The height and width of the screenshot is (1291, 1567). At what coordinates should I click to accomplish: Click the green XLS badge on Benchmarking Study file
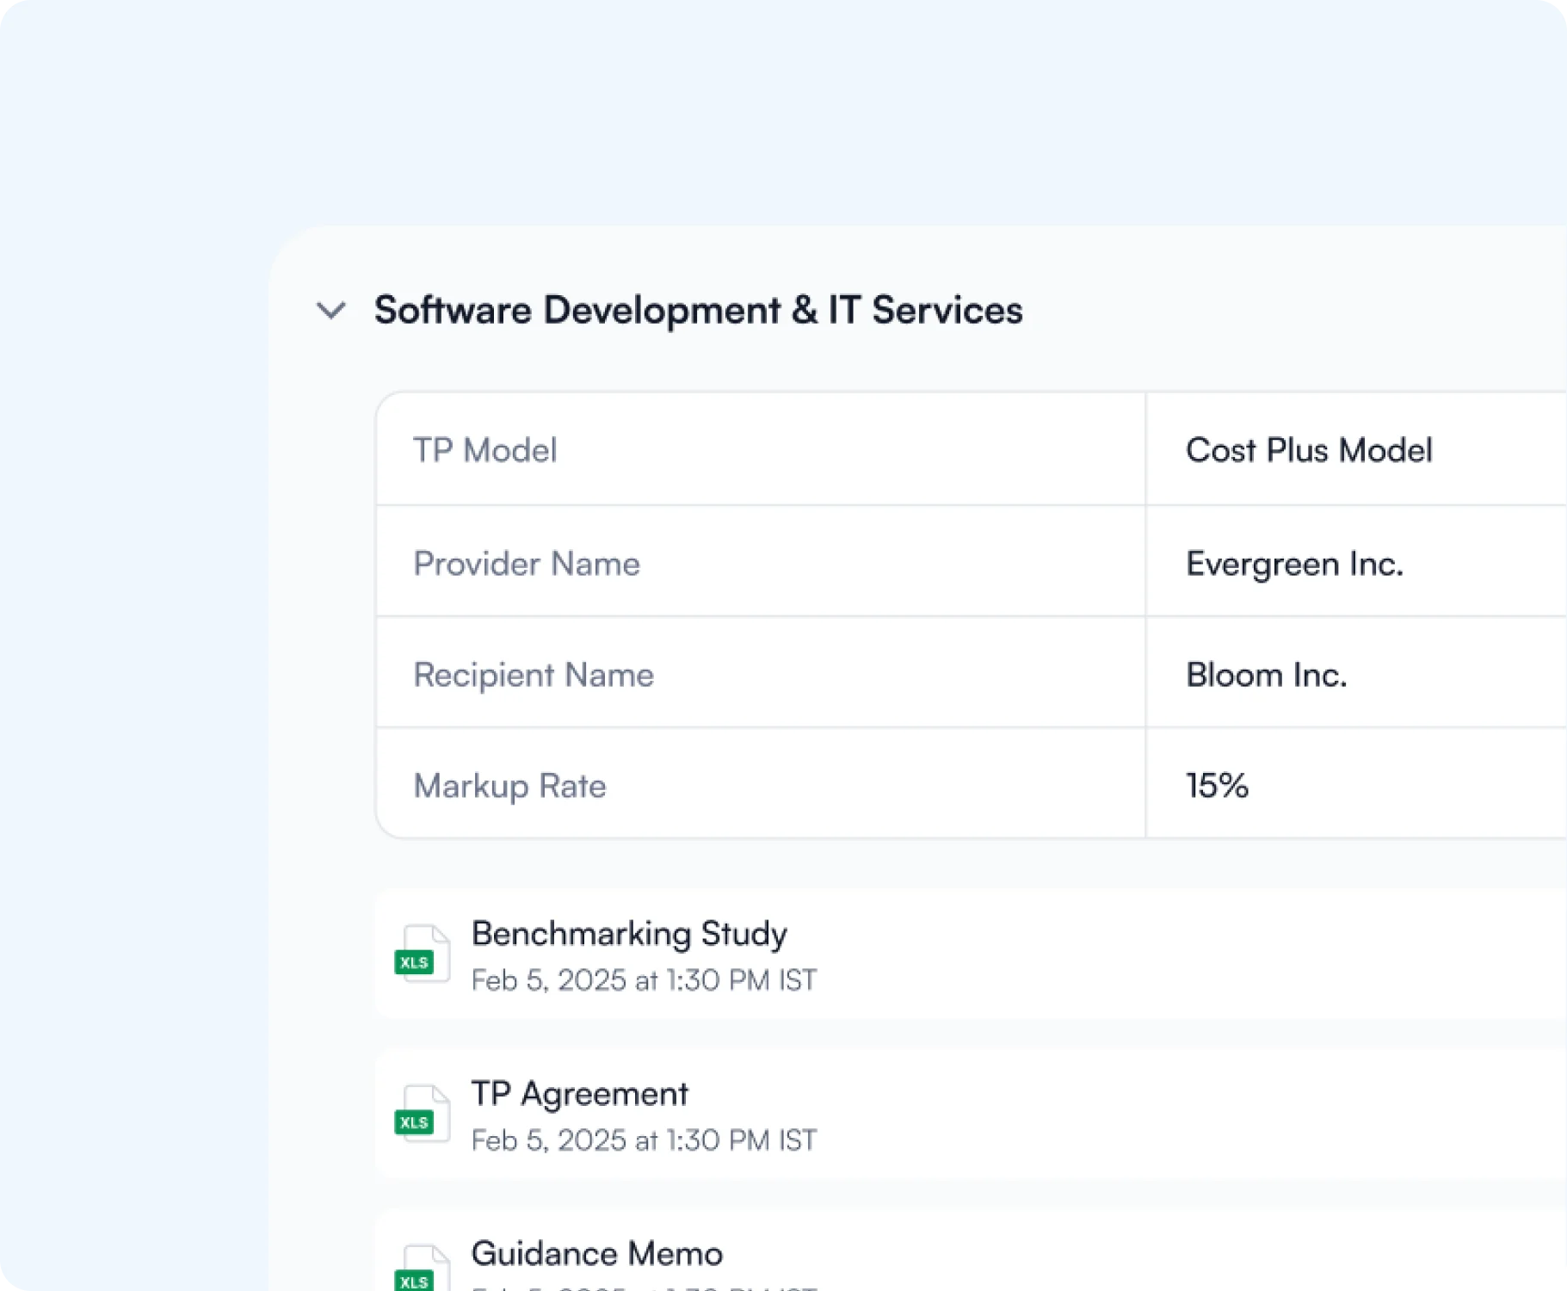click(414, 962)
